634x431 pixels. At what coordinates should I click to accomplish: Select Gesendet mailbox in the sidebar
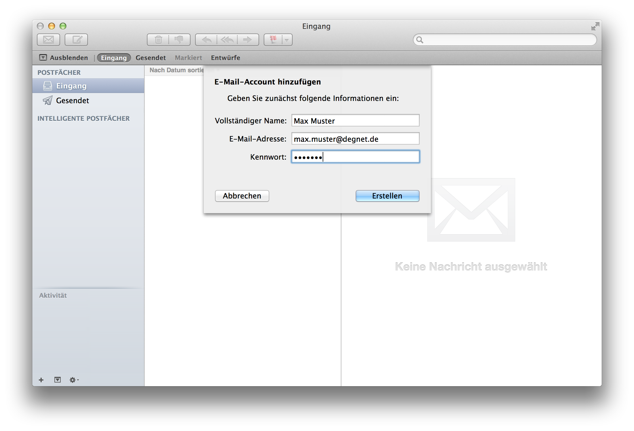(x=72, y=100)
